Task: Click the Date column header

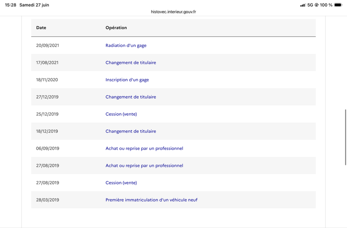Action: coord(41,28)
